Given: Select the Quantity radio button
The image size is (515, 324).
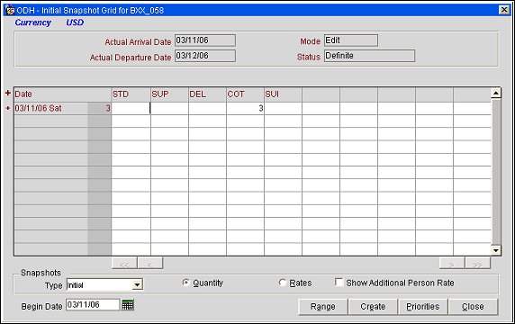Looking at the screenshot, I should [185, 283].
